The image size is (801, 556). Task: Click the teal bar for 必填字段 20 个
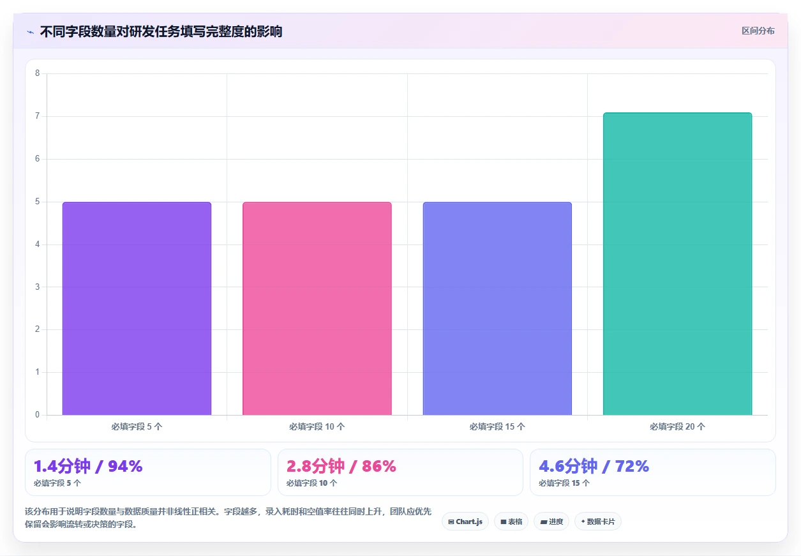pyautogui.click(x=677, y=264)
